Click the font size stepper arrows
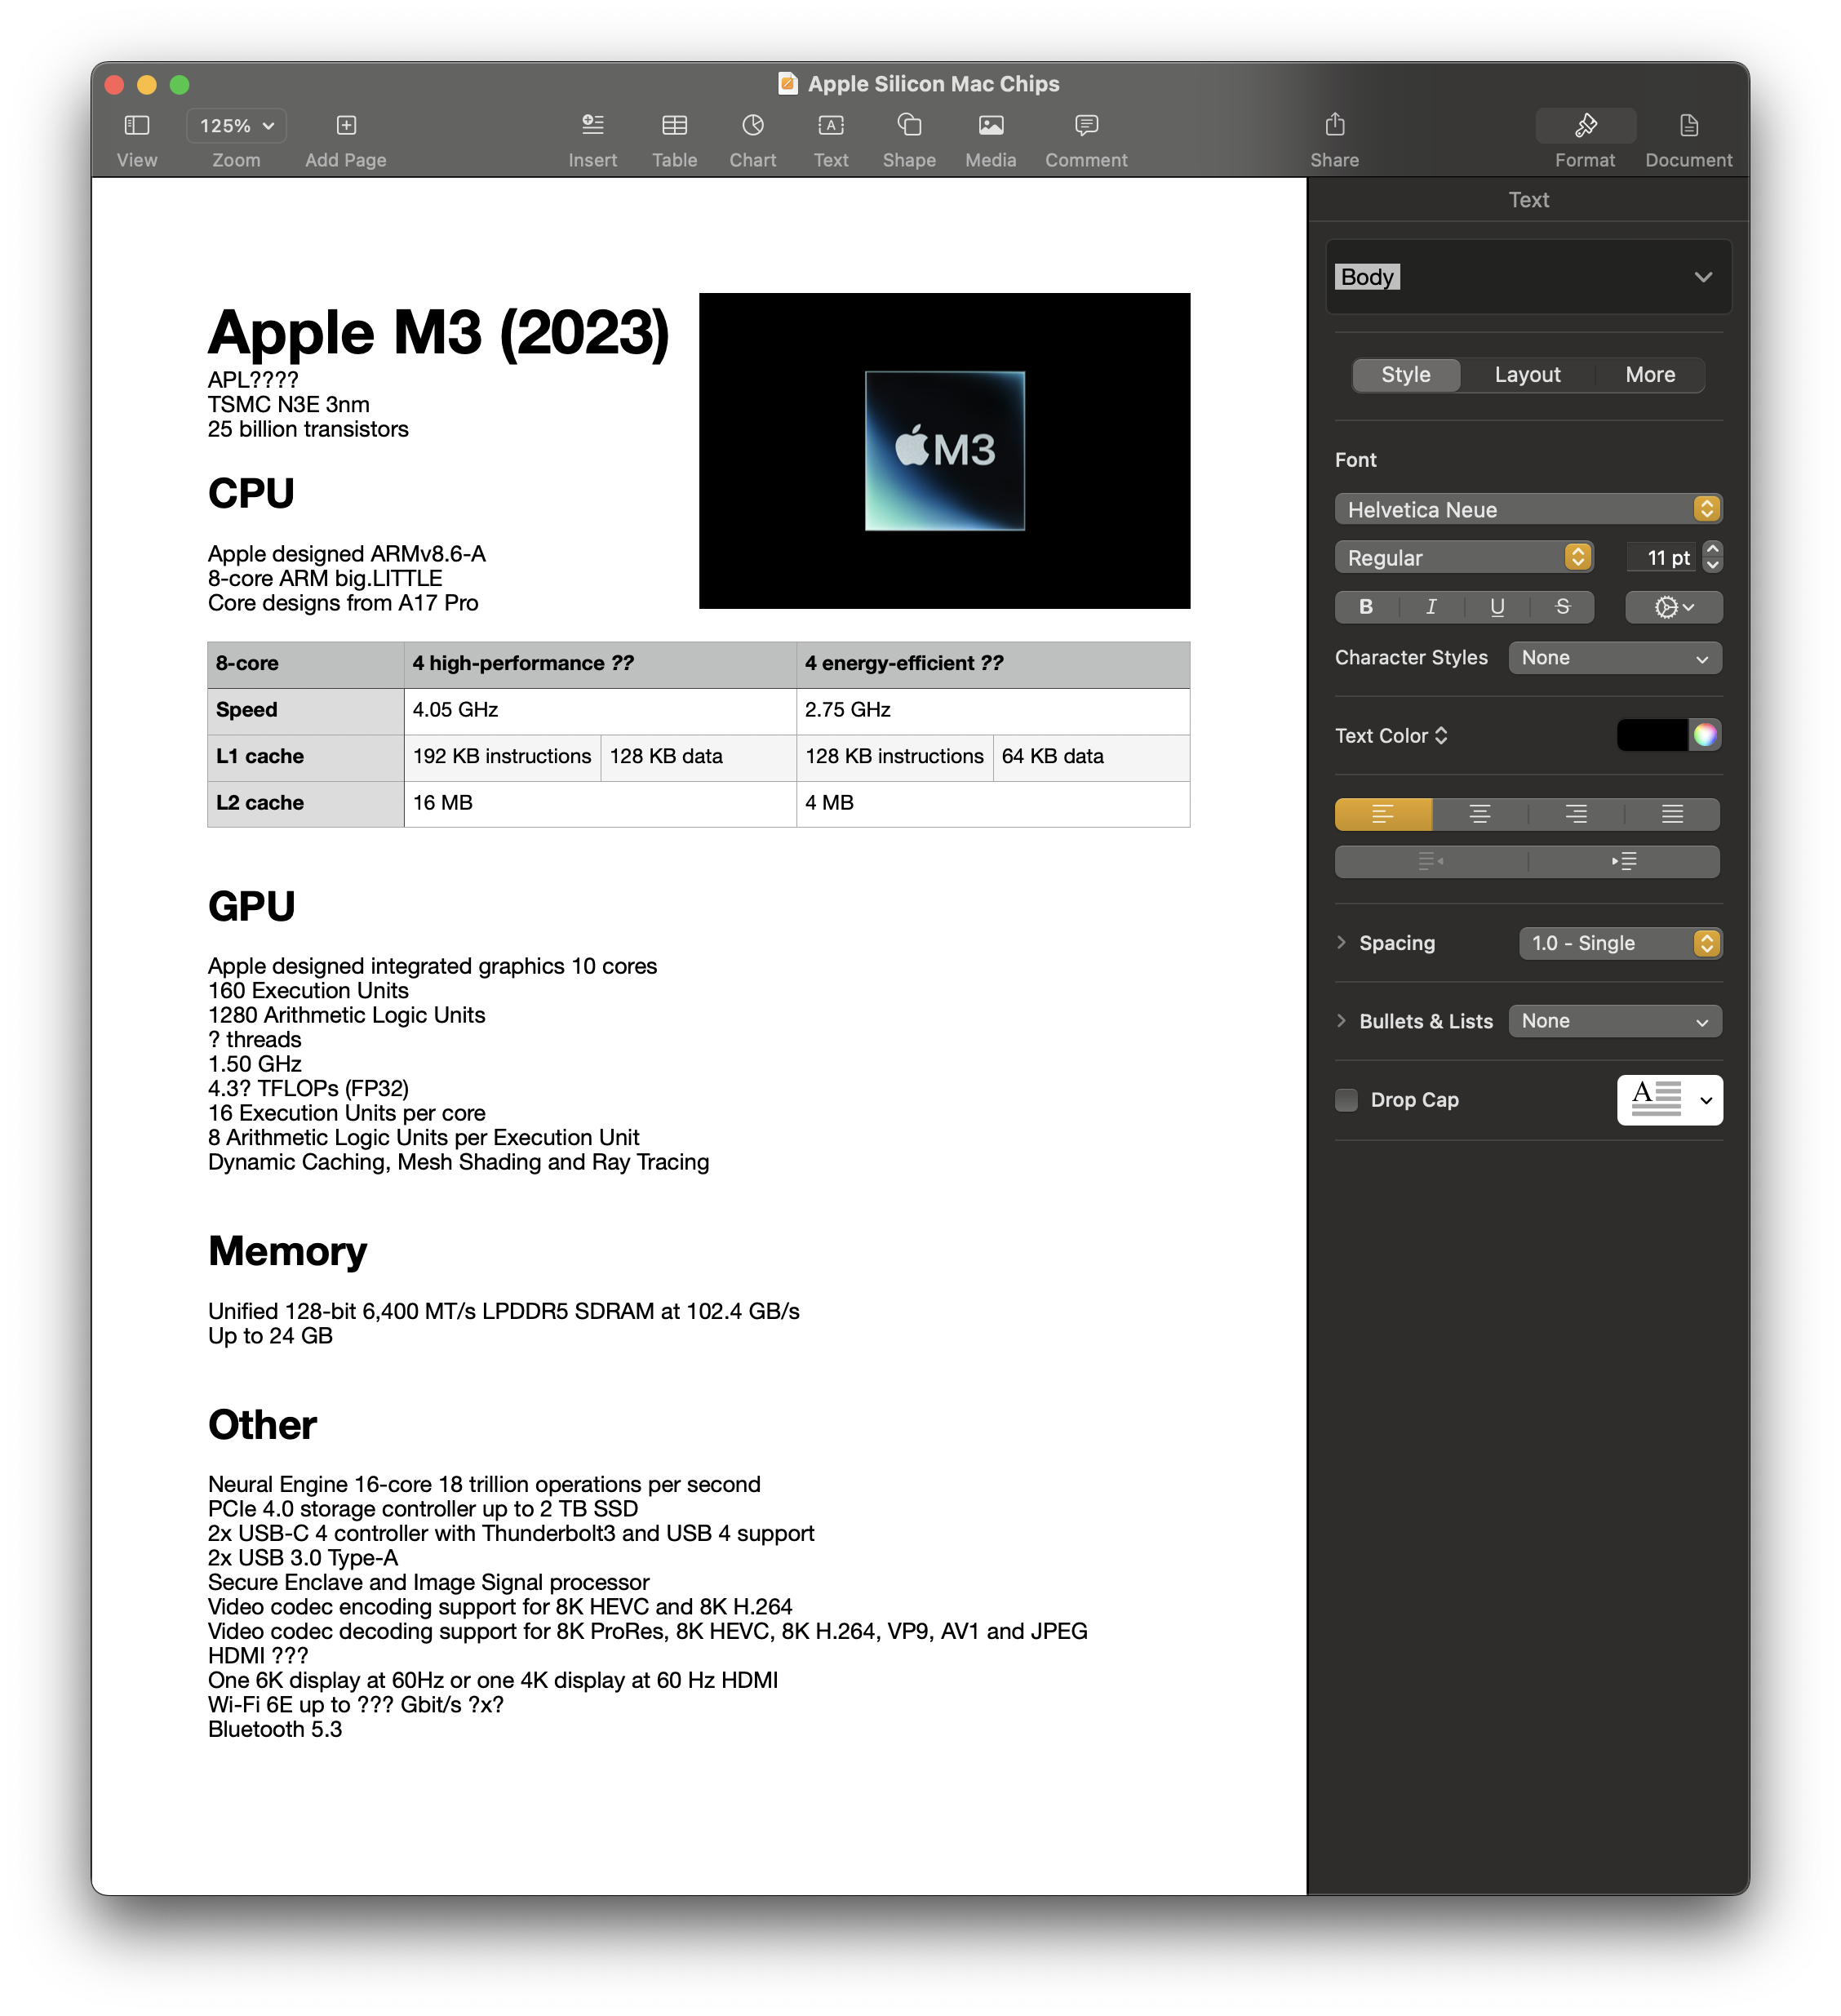 click(1712, 557)
